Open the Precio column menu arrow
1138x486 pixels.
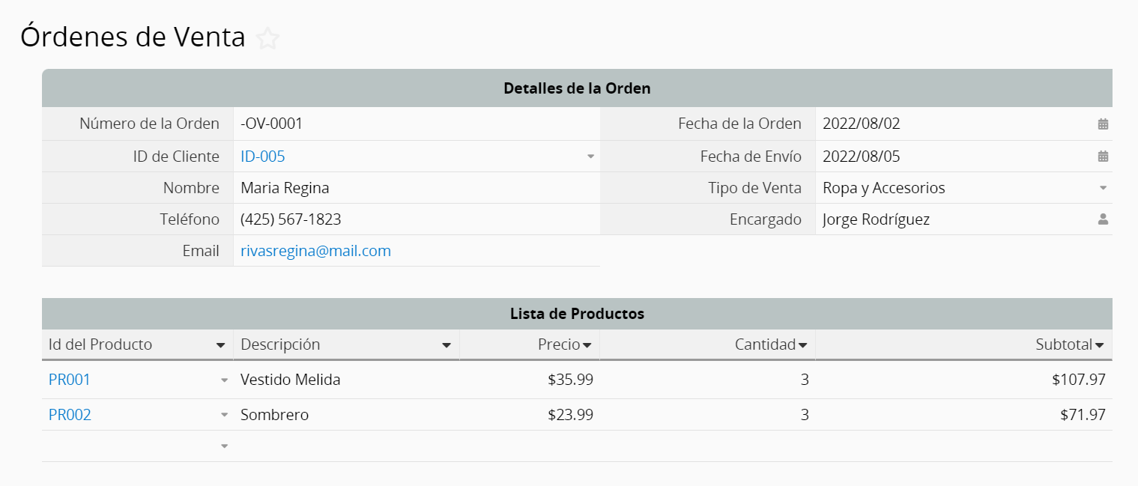587,345
